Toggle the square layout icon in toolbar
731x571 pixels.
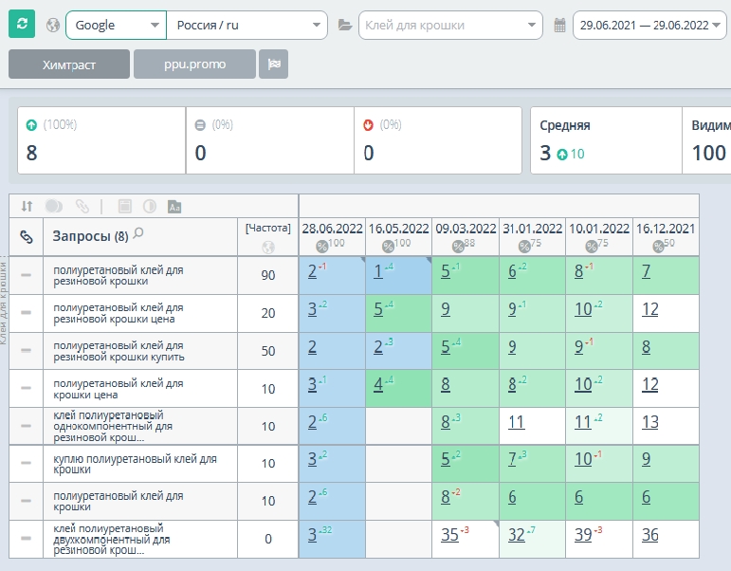[125, 206]
